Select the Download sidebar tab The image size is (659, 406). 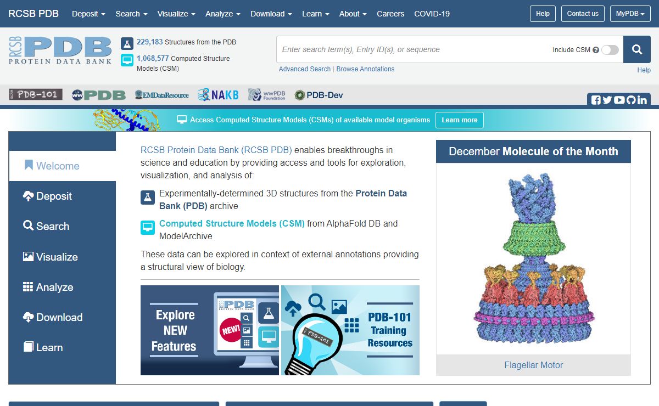coord(63,317)
